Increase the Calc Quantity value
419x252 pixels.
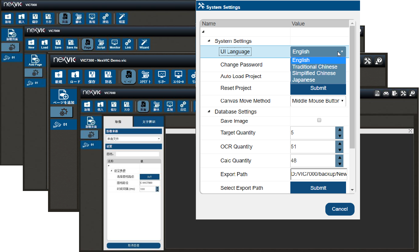coord(340,157)
